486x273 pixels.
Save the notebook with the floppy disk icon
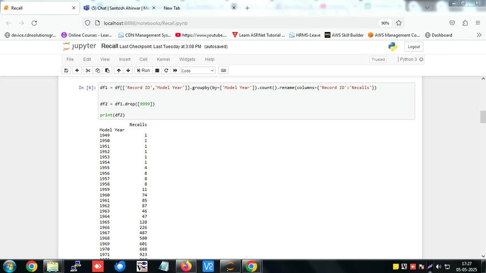[66, 71]
